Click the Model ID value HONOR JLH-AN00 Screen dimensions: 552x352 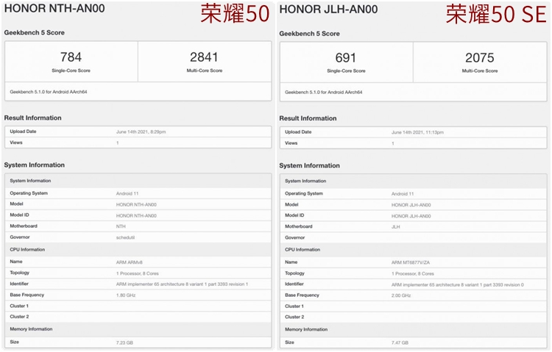[x=411, y=216]
